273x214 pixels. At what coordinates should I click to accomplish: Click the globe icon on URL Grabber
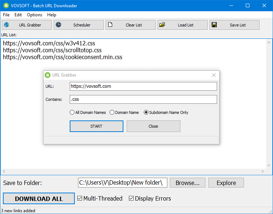(7, 25)
